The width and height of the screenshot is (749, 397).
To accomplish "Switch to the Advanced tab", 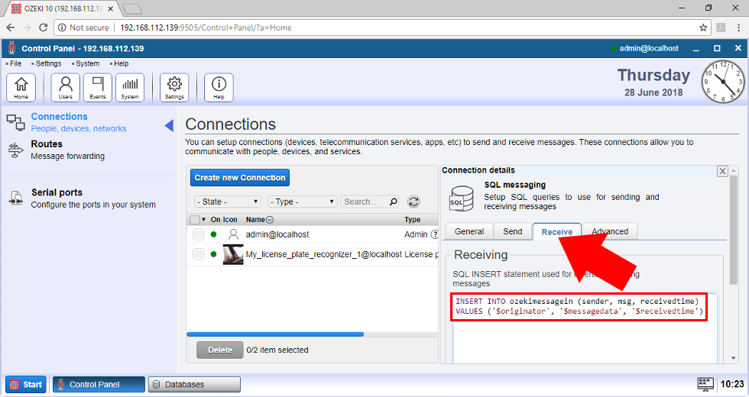I will click(x=609, y=231).
